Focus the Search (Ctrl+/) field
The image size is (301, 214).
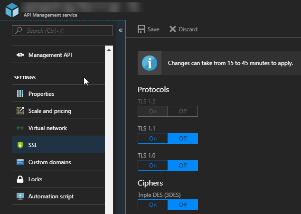click(x=62, y=30)
